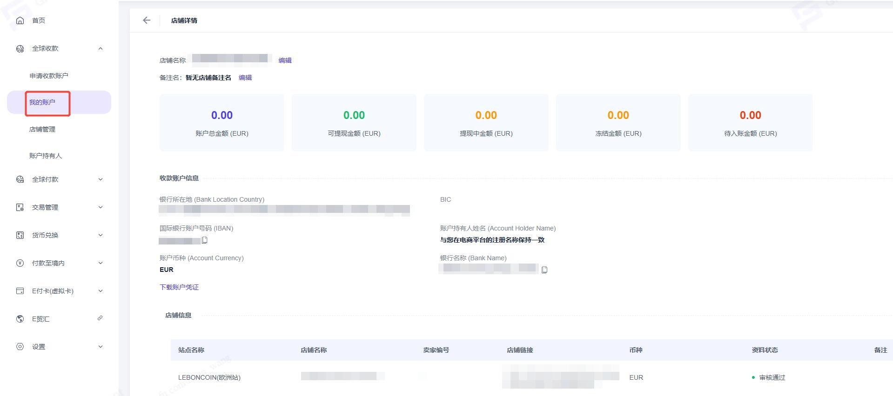Click the 设置 gear icon
This screenshot has width=893, height=396.
(20, 347)
